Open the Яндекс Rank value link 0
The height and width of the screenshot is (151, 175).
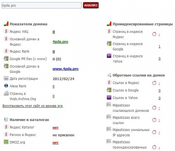54,52
